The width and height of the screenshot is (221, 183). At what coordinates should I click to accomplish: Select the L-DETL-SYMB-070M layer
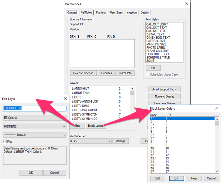coord(100,114)
